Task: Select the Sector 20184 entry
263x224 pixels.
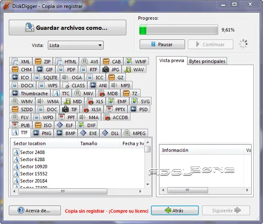Action: tap(30, 181)
